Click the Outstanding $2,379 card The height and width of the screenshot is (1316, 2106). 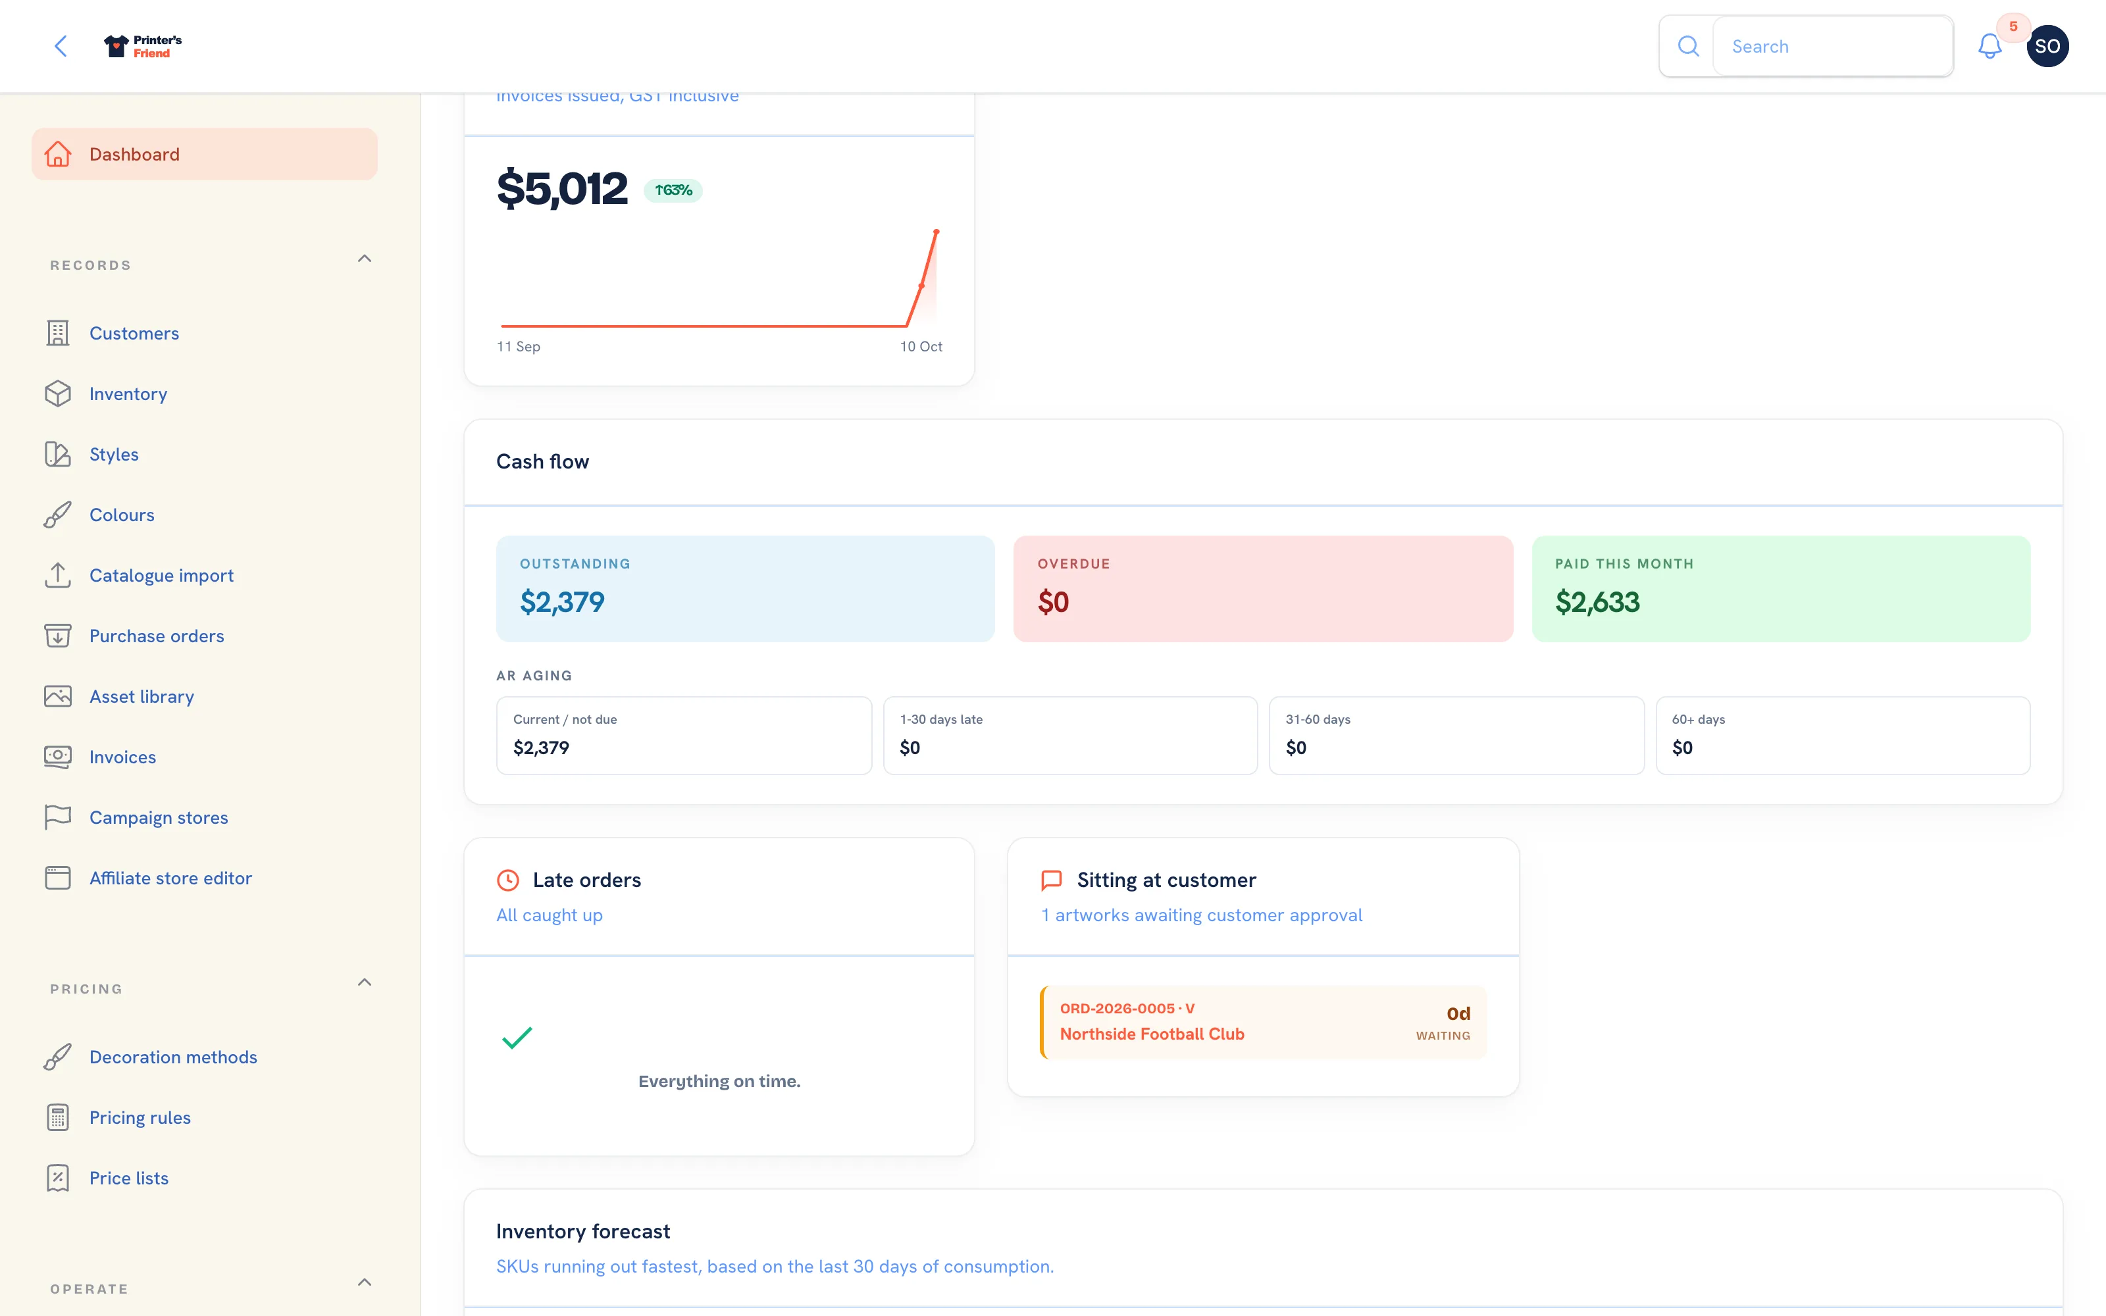[x=745, y=588]
